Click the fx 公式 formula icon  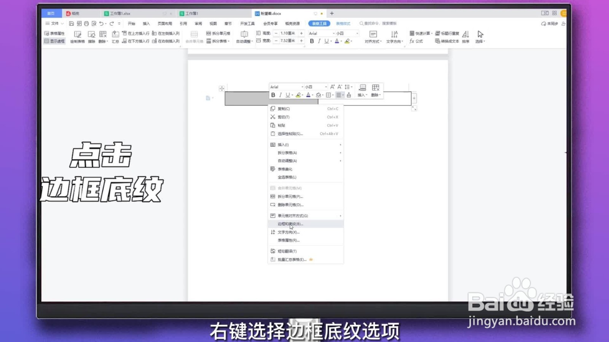pyautogui.click(x=416, y=41)
